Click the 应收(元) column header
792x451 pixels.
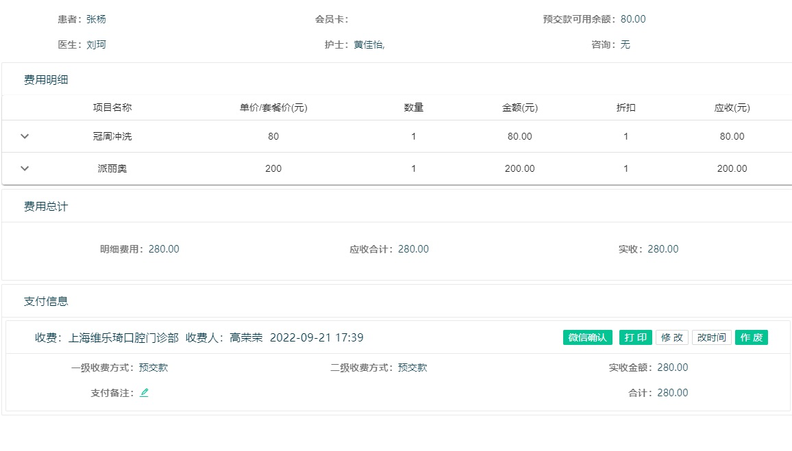(x=732, y=107)
